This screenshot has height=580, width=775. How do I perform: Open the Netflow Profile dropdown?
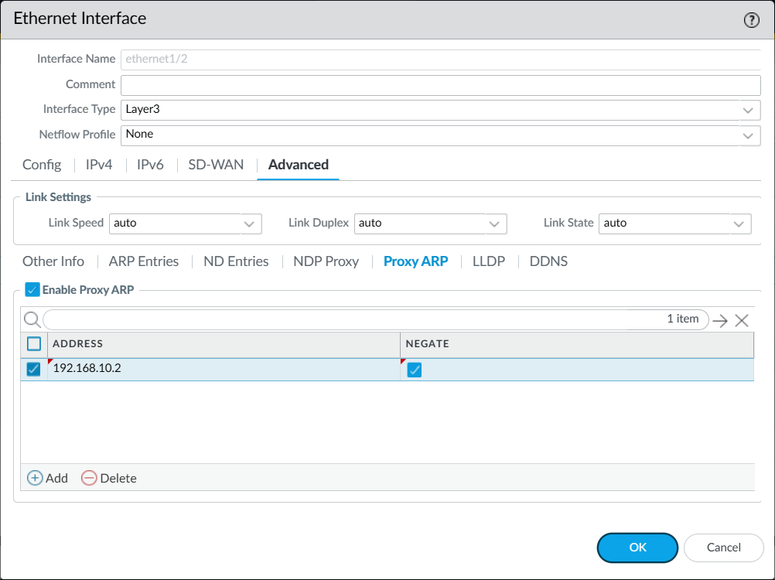coord(440,135)
